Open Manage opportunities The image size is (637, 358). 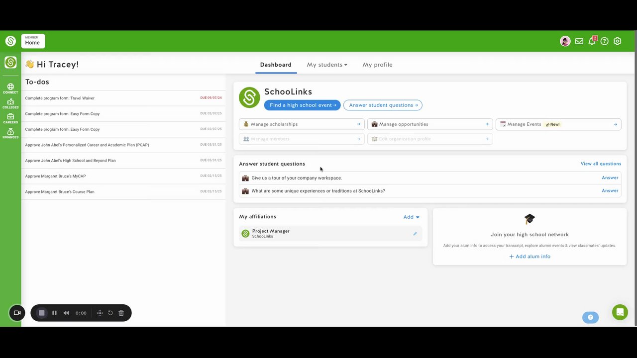tap(430, 124)
